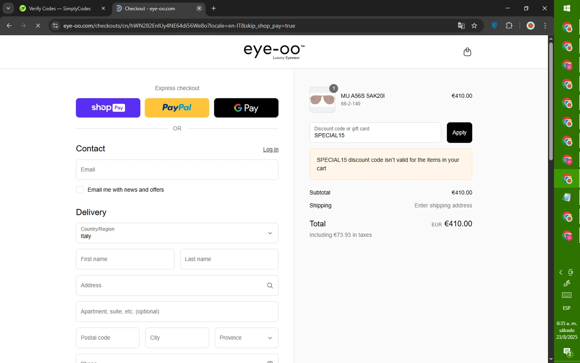This screenshot has width=580, height=363.
Task: Click the SPECIAL15 isn't valid error message
Action: pos(391,164)
